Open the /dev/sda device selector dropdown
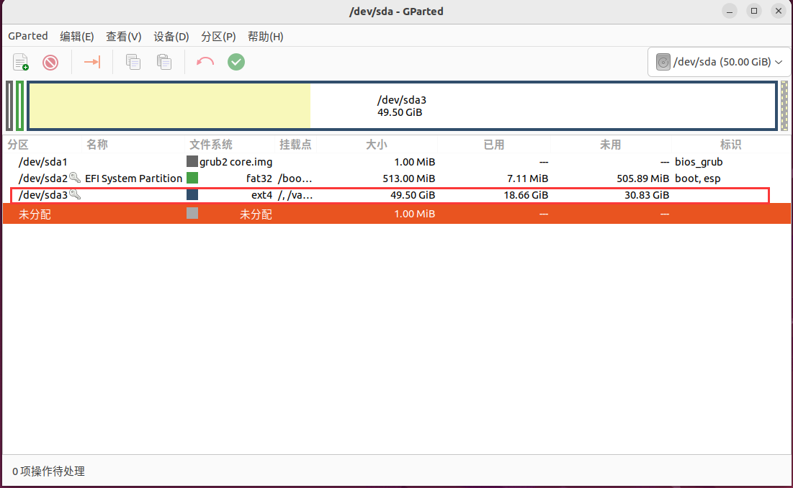Image resolution: width=793 pixels, height=488 pixels. 719,62
